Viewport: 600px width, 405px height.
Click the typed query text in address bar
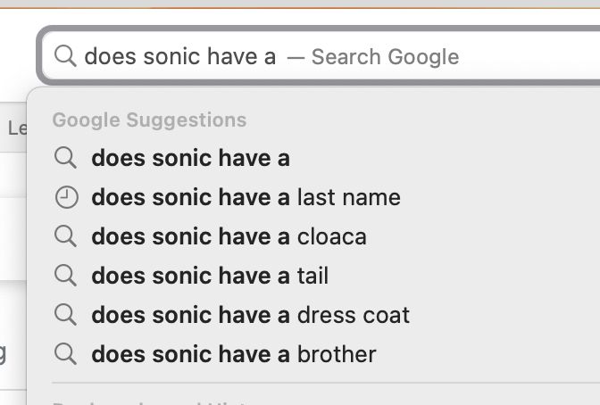pos(179,56)
